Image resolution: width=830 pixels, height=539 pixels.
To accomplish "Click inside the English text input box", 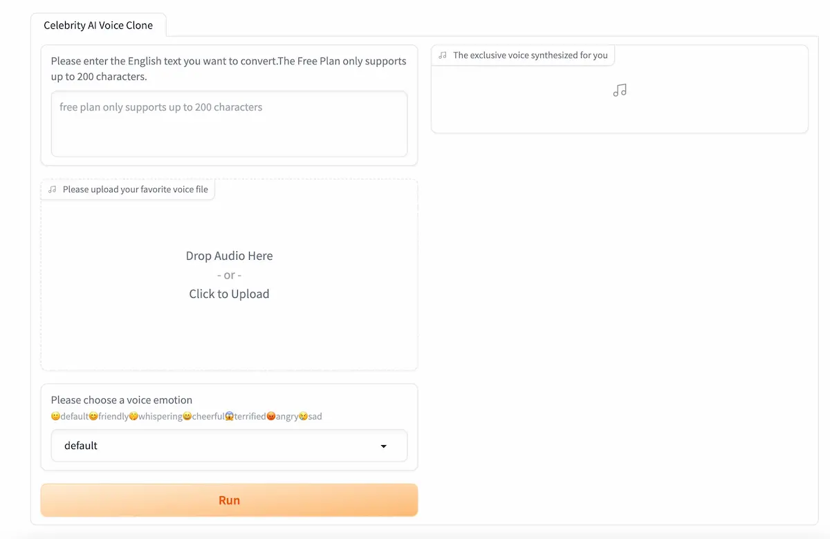I will pyautogui.click(x=229, y=124).
